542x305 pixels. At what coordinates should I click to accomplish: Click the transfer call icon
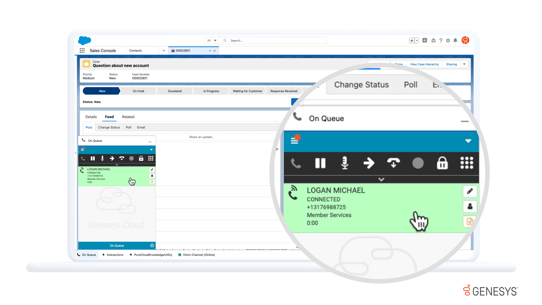pyautogui.click(x=112, y=158)
